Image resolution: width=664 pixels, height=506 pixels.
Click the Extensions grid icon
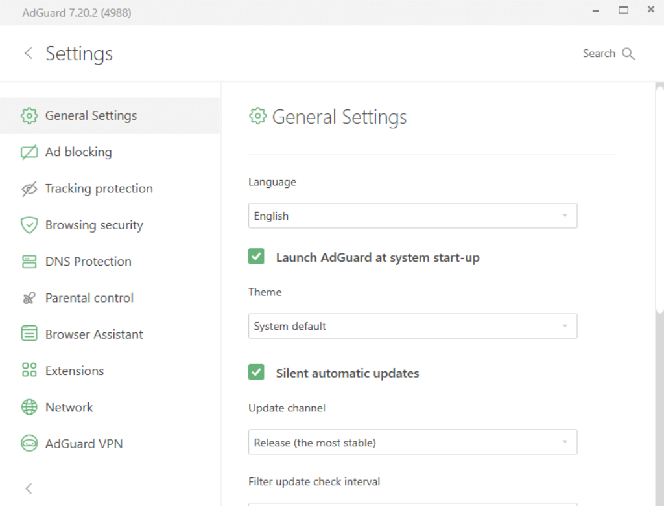pyautogui.click(x=29, y=370)
